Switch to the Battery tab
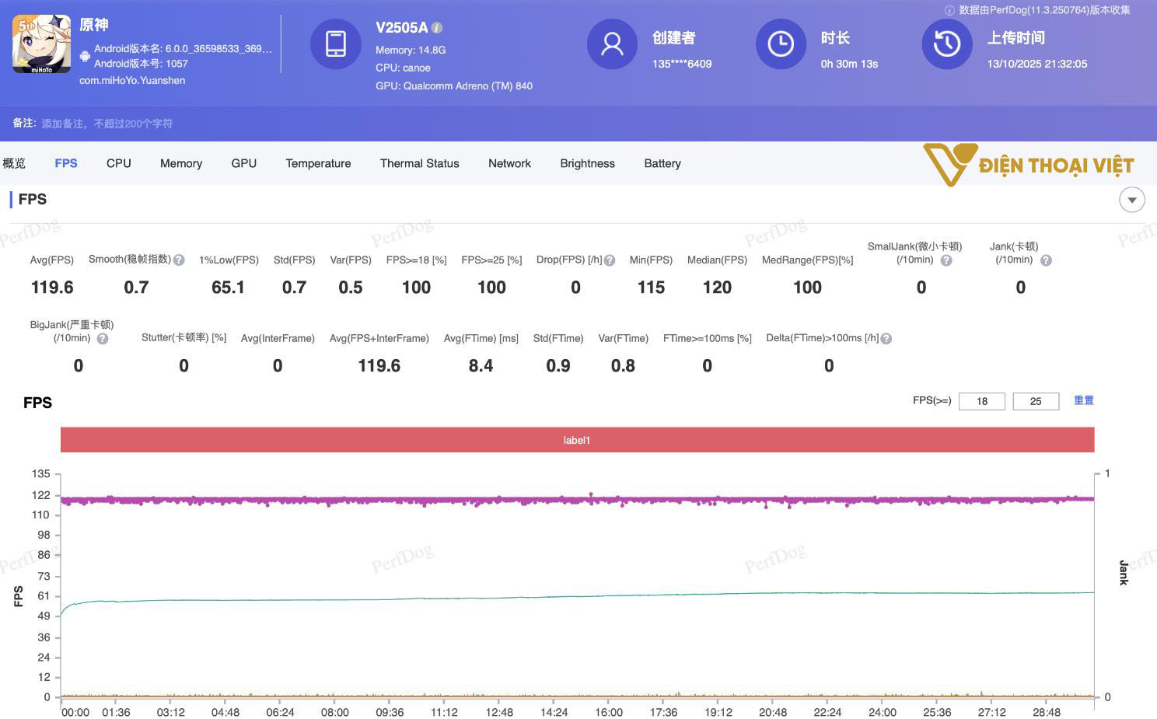 662,163
